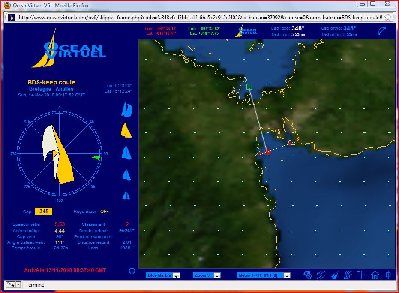Click the map region outline icon in the bottom toolbar
The image size is (399, 293).
coord(308,275)
